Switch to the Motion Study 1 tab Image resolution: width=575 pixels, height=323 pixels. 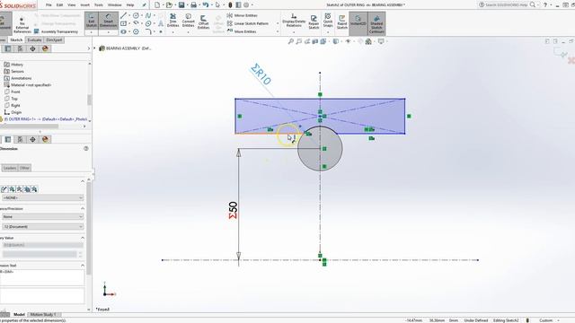(x=43, y=315)
